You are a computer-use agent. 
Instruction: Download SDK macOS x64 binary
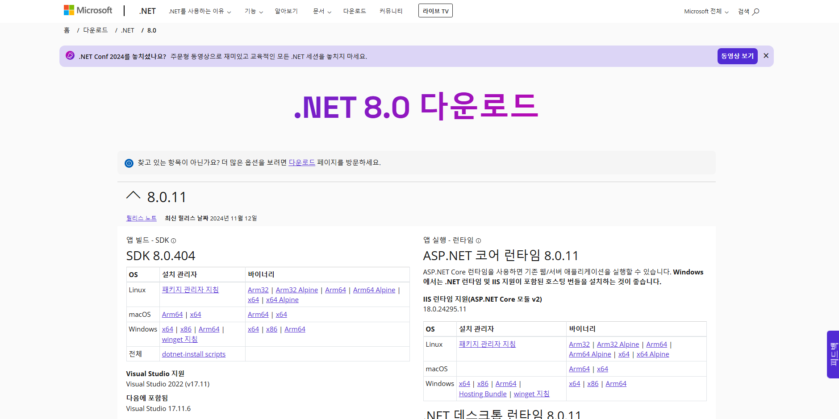(x=281, y=315)
